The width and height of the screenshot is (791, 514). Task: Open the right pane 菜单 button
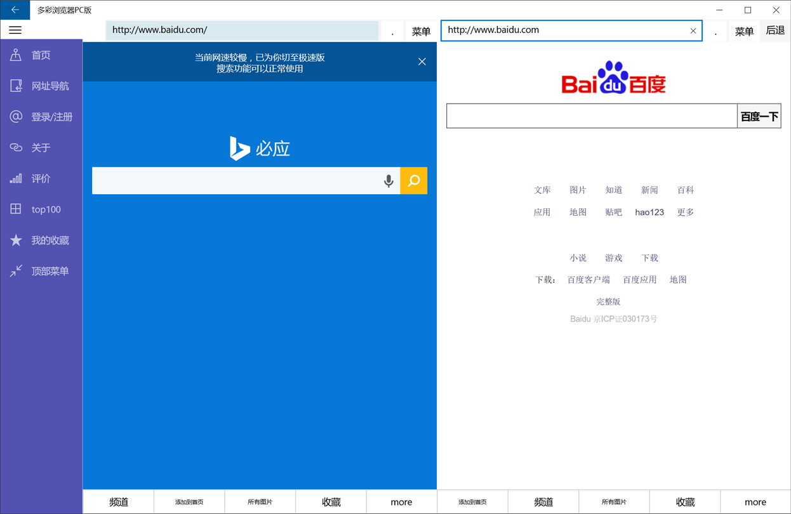[x=744, y=31]
